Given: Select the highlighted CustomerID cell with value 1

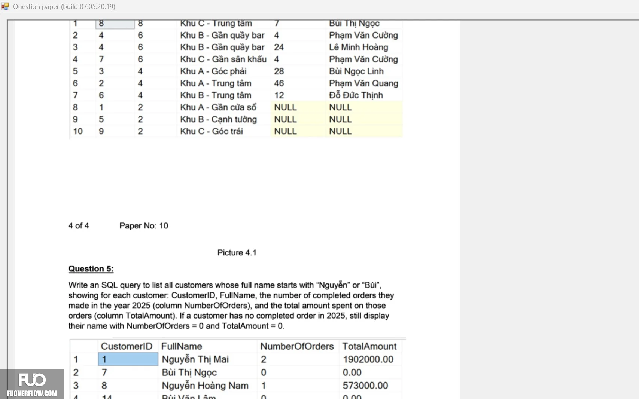Looking at the screenshot, I should tap(128, 359).
